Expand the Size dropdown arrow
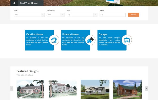The image size is (158, 100). 95,15
